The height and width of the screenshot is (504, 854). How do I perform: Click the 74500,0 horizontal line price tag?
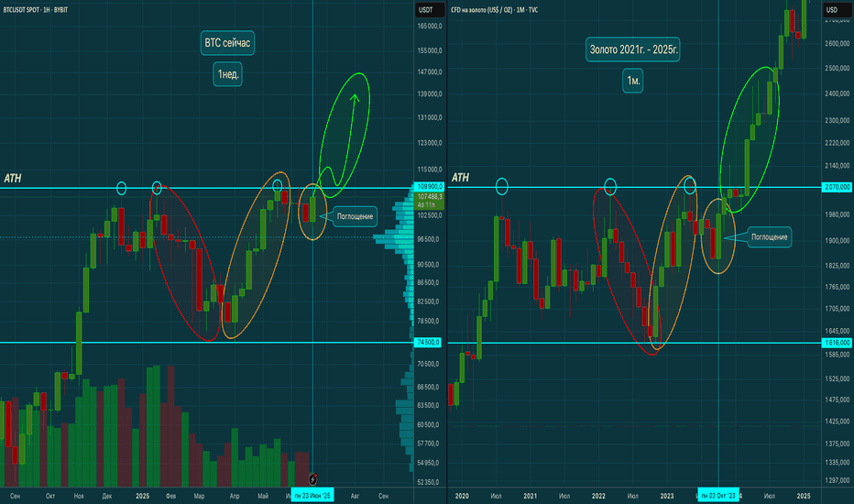tap(430, 342)
